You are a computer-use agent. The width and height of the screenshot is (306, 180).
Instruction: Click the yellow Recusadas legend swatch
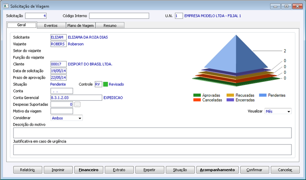tap(230, 95)
